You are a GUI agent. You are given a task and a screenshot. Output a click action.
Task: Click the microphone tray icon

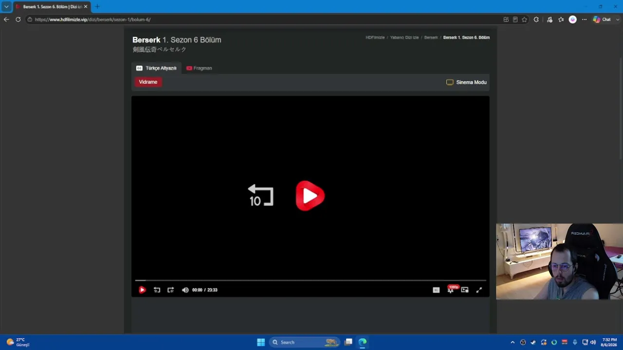575,342
